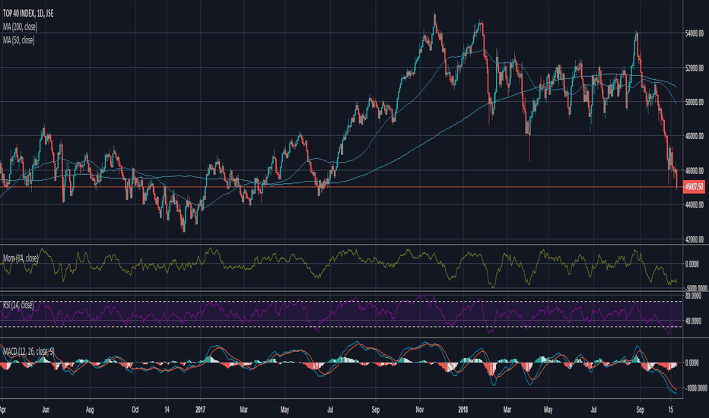Click the 2017 year label on time axis

pos(200,410)
